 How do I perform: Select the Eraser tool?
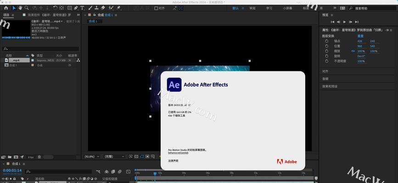(x=103, y=8)
